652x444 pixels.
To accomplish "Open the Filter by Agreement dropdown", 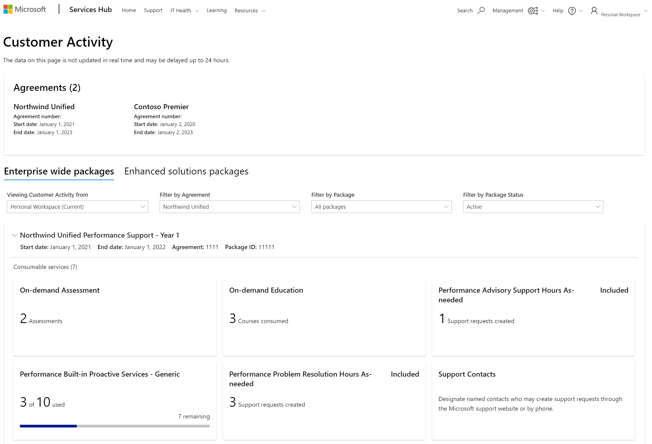I will pyautogui.click(x=229, y=207).
